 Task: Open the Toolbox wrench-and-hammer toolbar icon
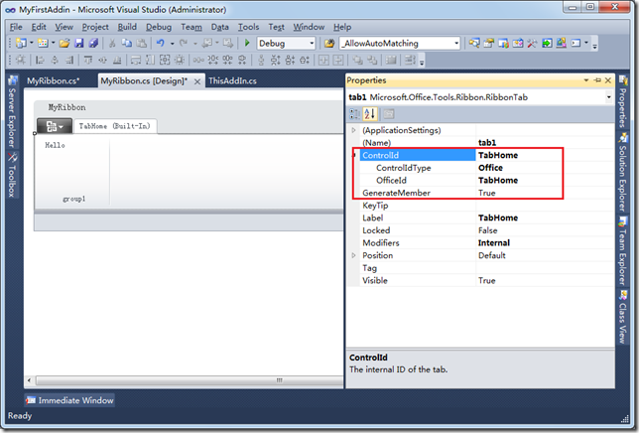[532, 43]
